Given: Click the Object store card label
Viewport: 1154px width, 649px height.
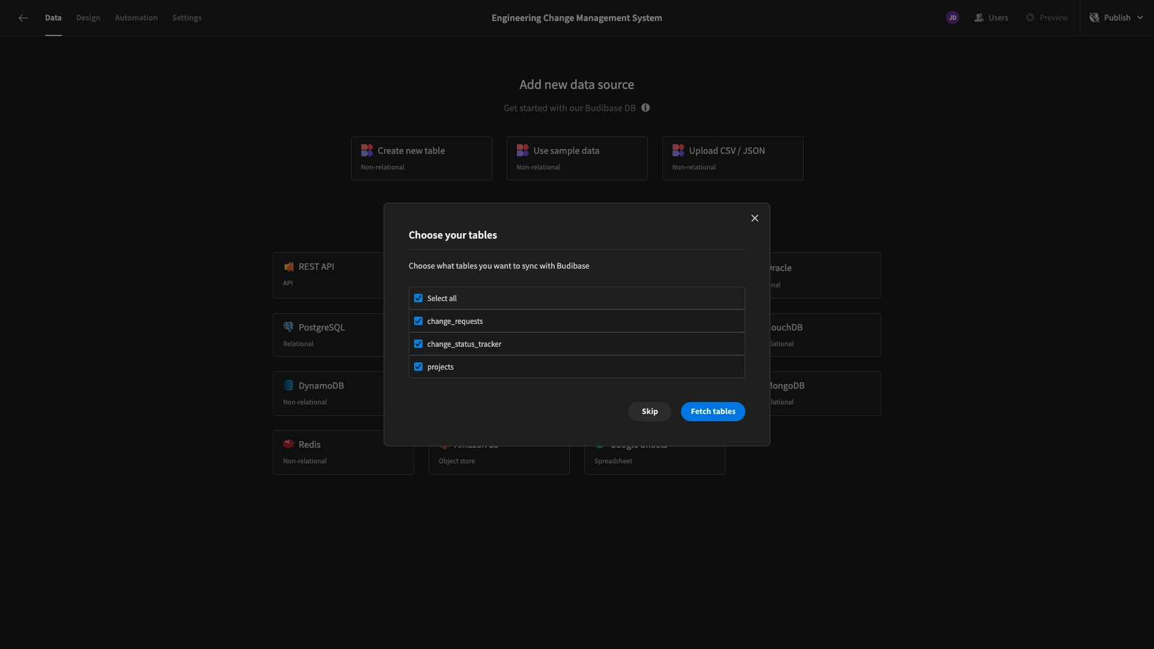Looking at the screenshot, I should (x=457, y=461).
